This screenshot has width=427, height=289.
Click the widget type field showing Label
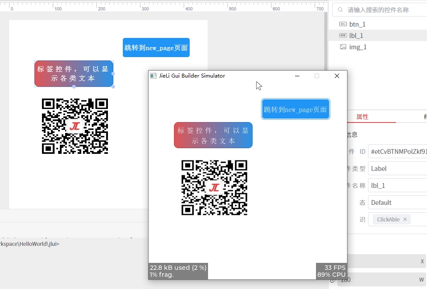(x=398, y=169)
